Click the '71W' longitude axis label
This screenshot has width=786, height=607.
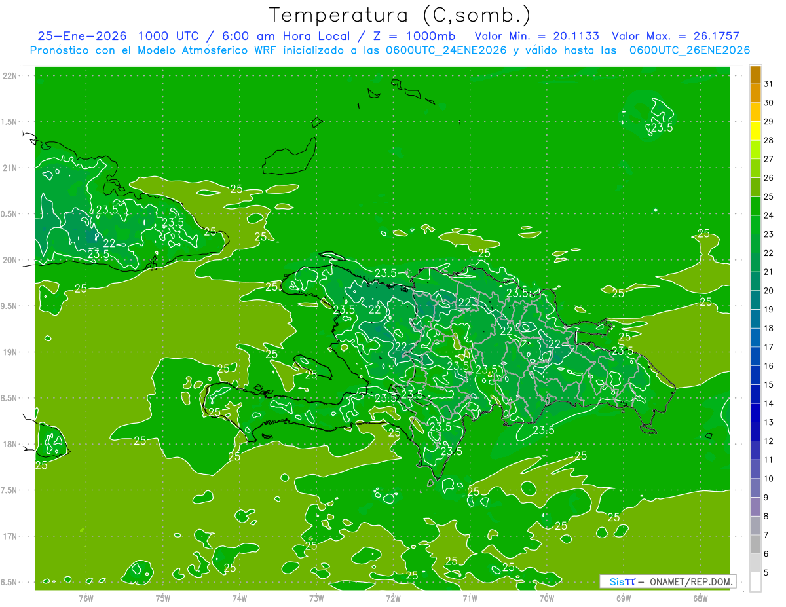(x=470, y=598)
